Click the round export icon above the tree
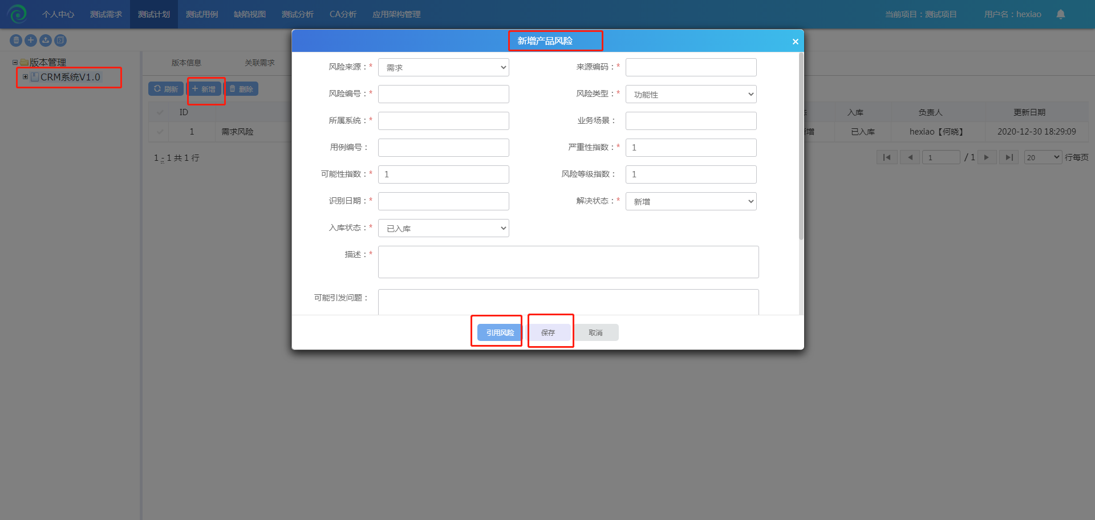The width and height of the screenshot is (1095, 520). click(60, 40)
